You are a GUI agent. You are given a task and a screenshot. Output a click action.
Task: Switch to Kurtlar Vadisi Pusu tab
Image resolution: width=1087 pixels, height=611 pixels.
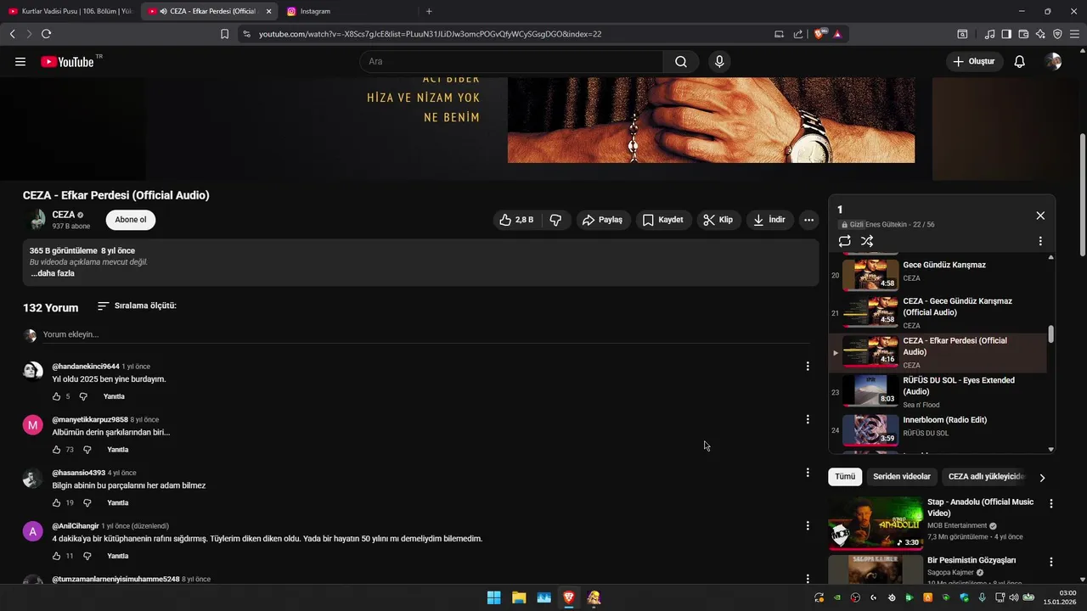coord(70,11)
